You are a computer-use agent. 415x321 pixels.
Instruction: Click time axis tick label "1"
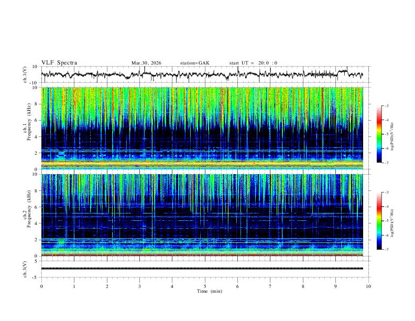pyautogui.click(x=74, y=286)
